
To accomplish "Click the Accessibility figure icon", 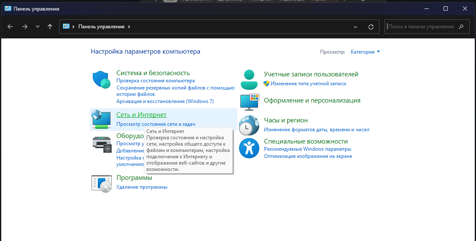I will (249, 148).
